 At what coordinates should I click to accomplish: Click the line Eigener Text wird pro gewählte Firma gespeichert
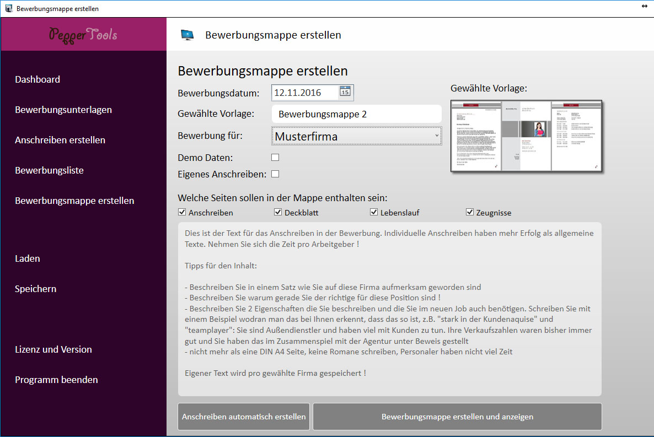(275, 373)
